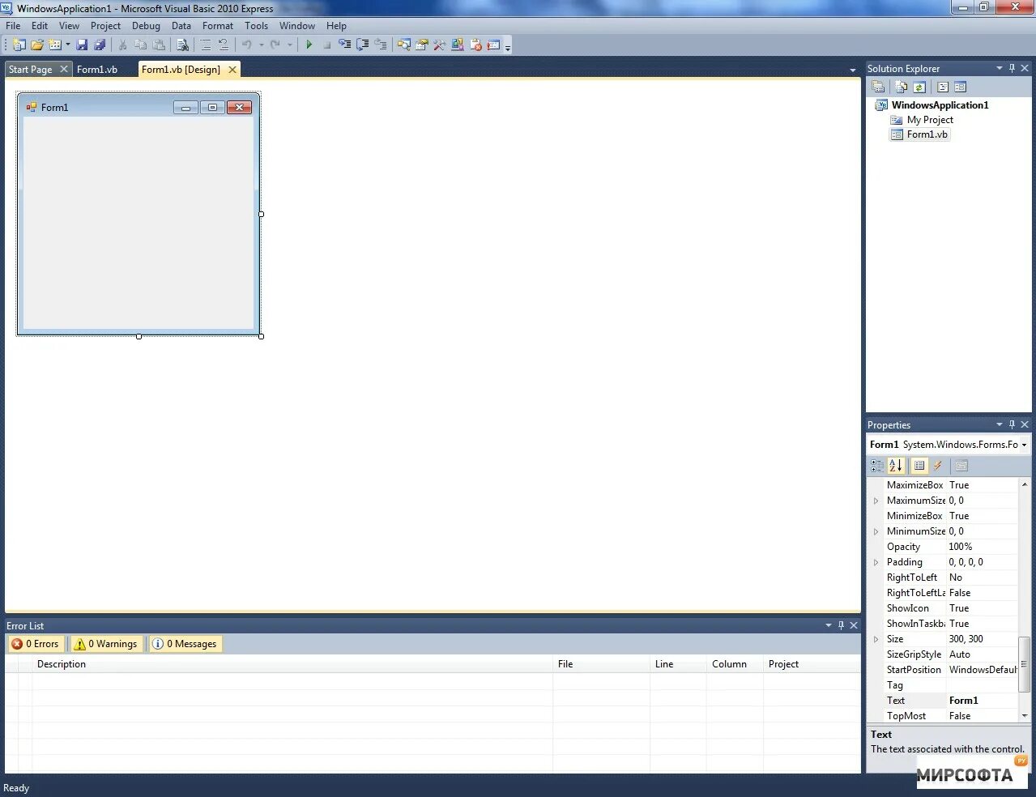This screenshot has height=797, width=1036.
Task: Click View Designer icon in Solution Explorer
Action: 961,87
